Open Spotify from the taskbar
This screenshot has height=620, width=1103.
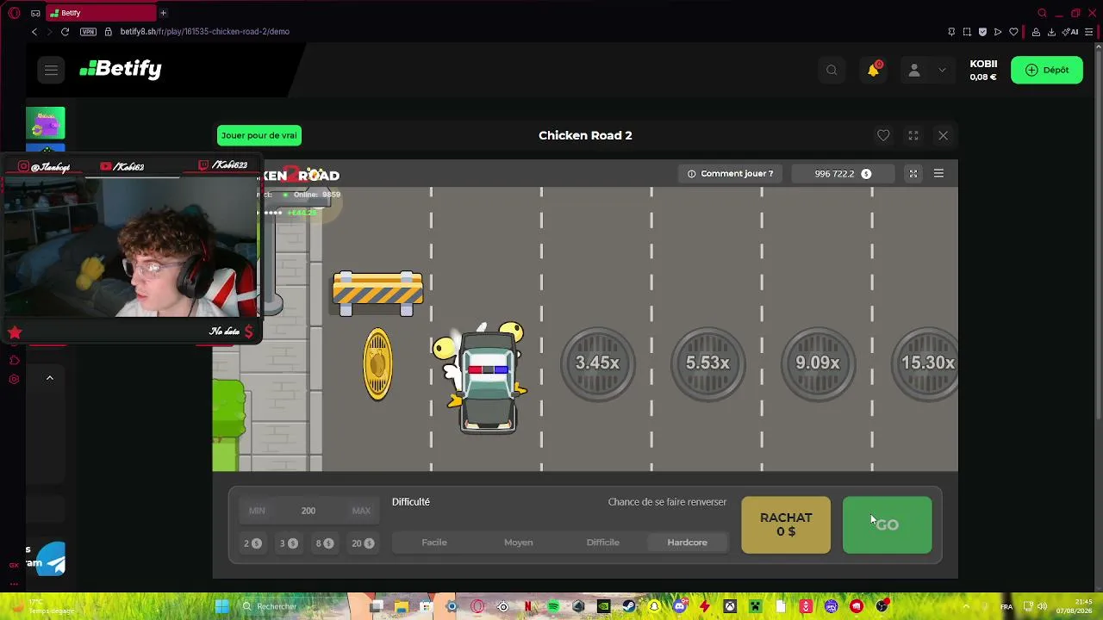pos(553,606)
